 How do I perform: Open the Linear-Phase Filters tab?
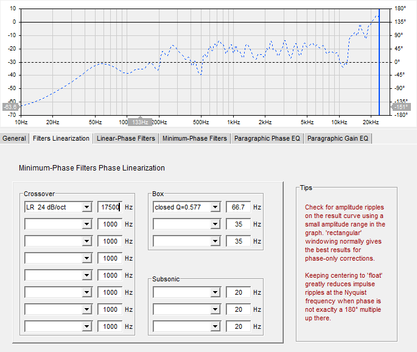(126, 138)
